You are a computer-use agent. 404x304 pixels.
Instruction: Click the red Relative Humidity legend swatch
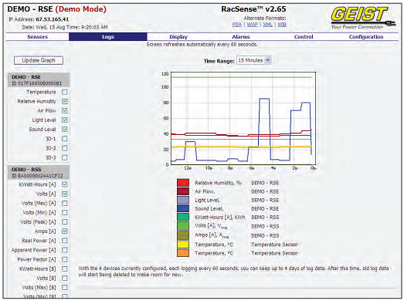click(183, 183)
